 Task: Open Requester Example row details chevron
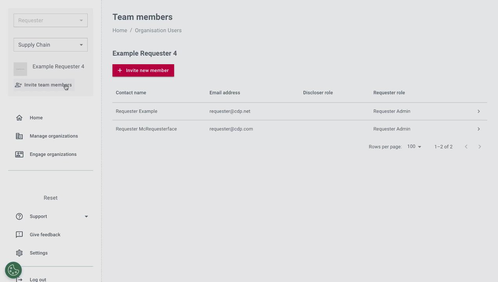click(478, 112)
